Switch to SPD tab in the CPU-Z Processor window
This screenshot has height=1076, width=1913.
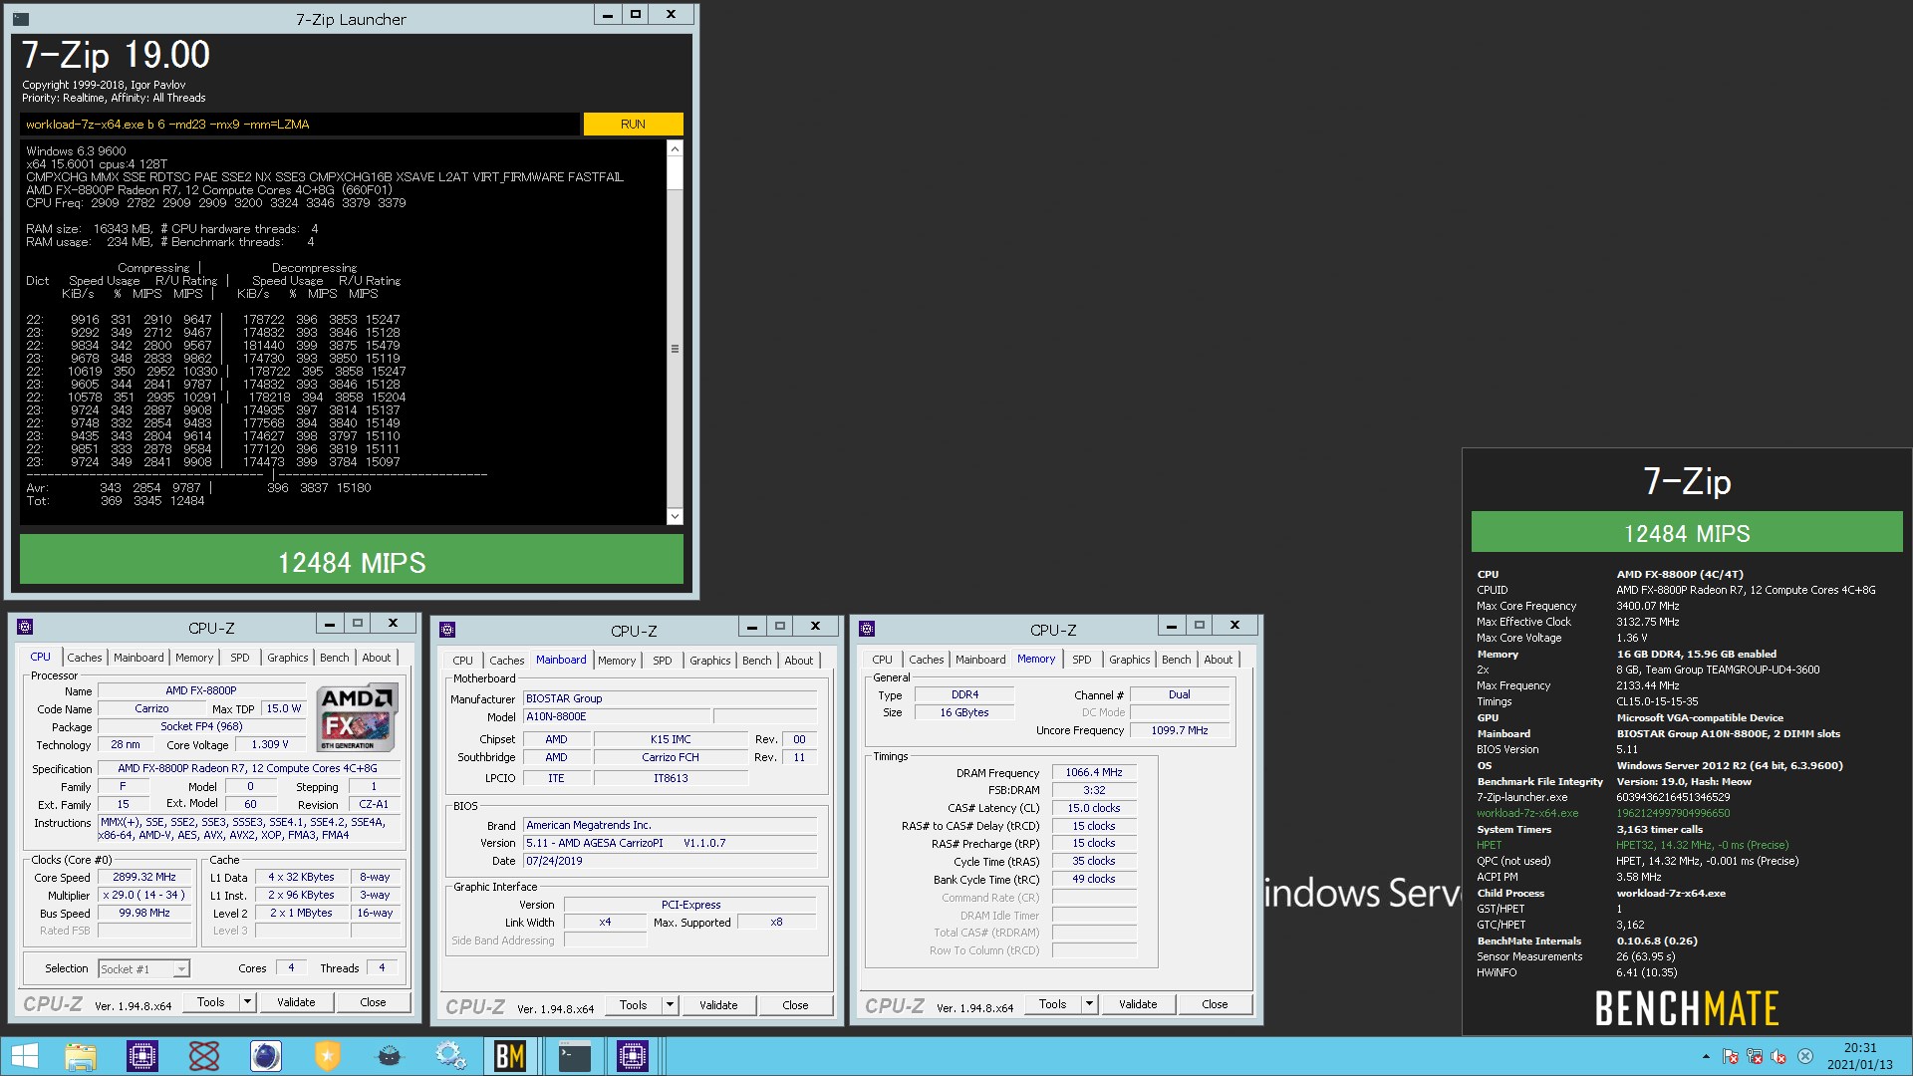pos(240,658)
